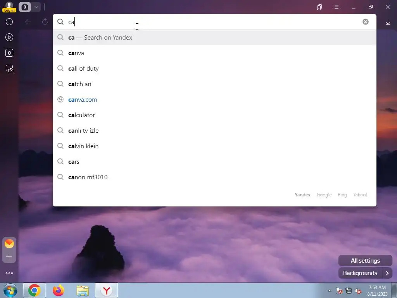This screenshot has height=298, width=397.
Task: Choose the 'cars' suggestion
Action: [x=214, y=162]
